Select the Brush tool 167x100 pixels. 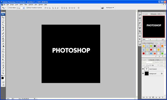3,36
